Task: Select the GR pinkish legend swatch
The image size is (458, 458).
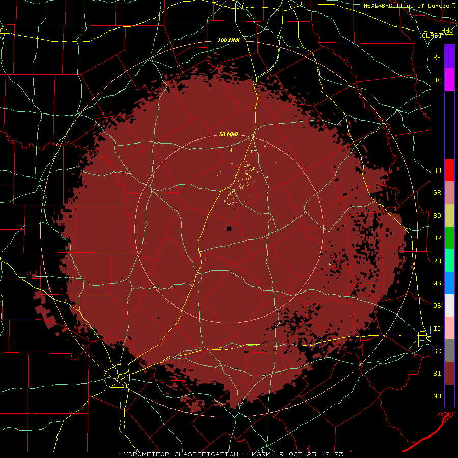Action: (x=449, y=193)
